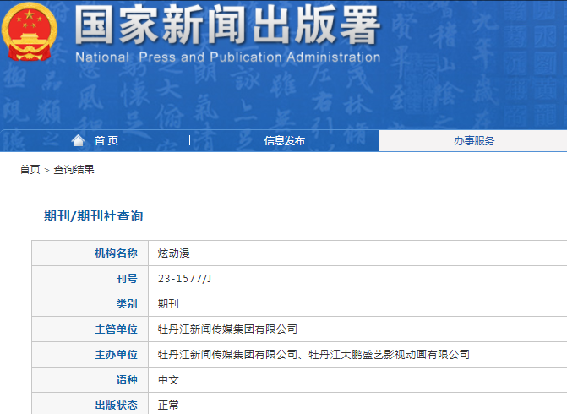
Task: Click the 期刊/期刊社查询 heading
Action: pos(93,215)
